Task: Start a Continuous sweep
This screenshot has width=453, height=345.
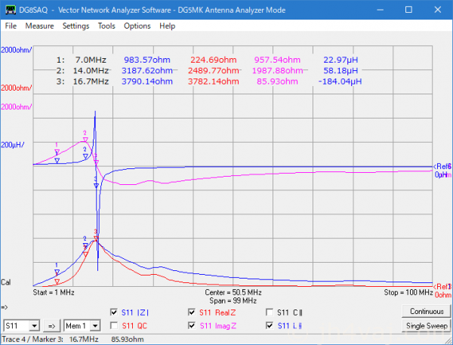Action: 427,312
